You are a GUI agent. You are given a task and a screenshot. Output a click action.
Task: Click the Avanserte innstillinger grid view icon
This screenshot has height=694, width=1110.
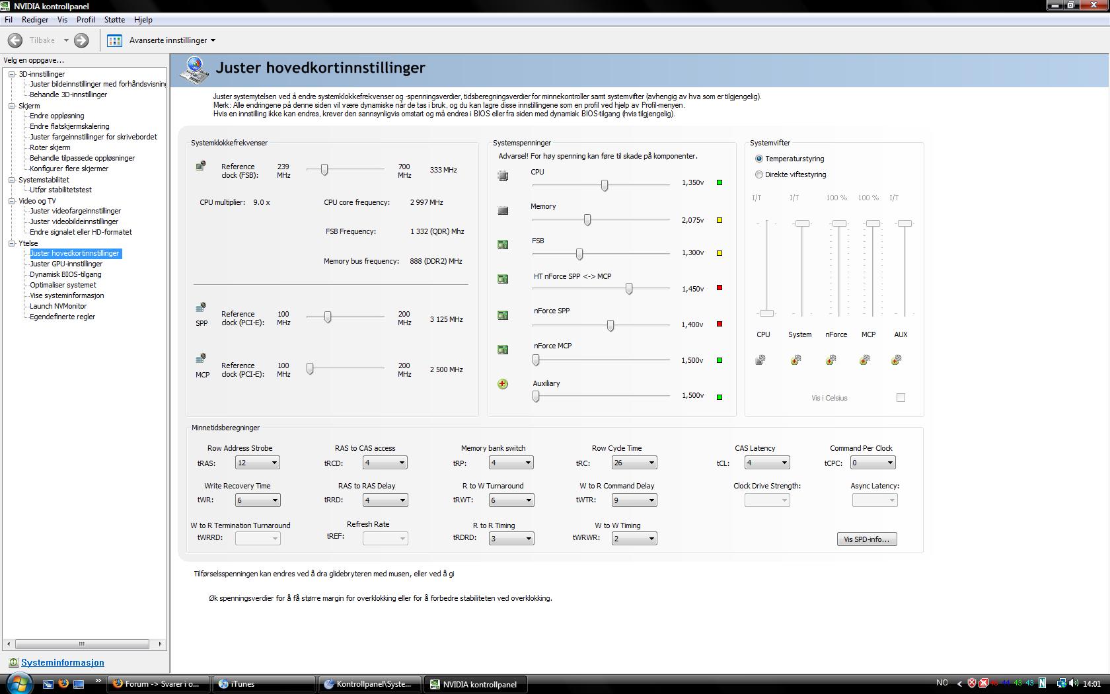coord(114,40)
